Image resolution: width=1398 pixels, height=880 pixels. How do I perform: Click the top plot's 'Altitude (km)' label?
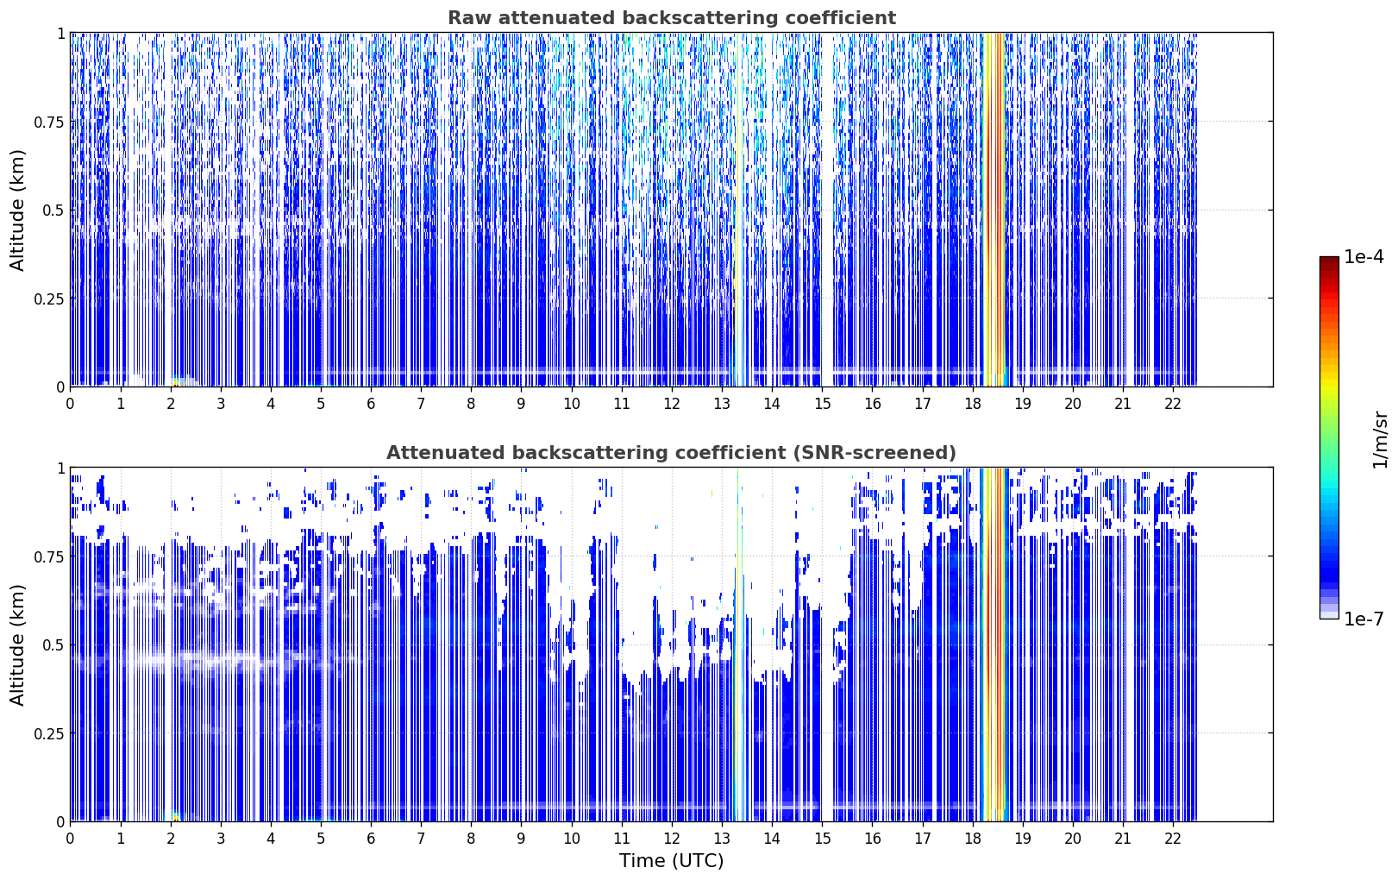(18, 210)
